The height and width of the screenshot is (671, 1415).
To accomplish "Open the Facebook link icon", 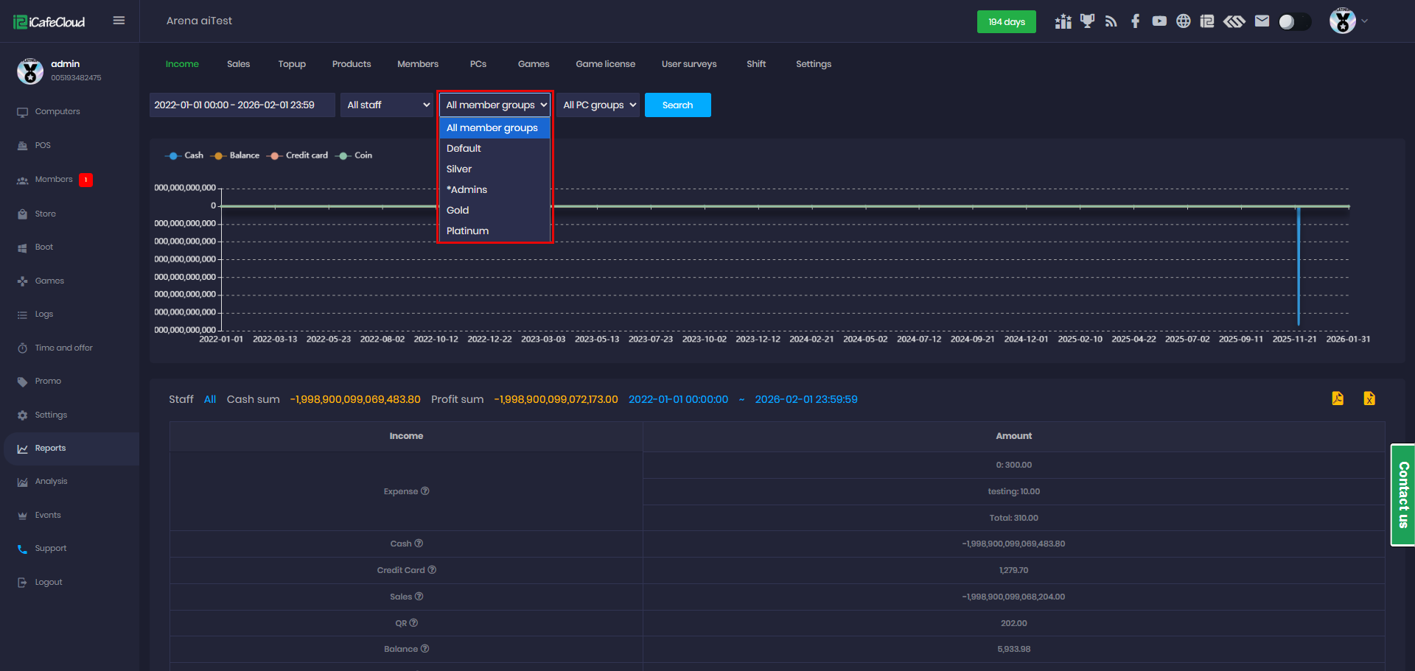I will (1135, 21).
